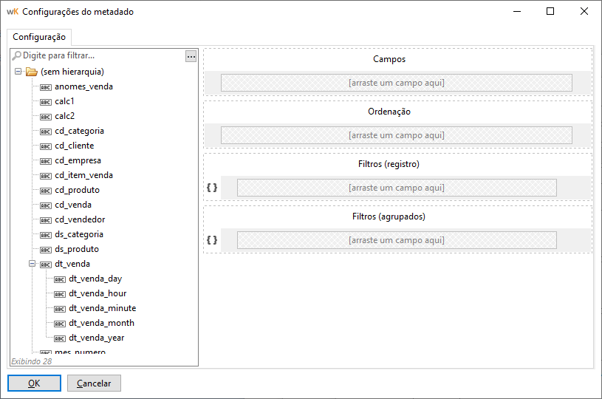Select the dt_venda_month subfield

coord(101,323)
